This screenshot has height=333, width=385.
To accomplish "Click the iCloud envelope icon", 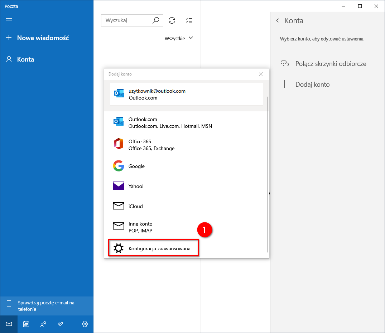I will tap(119, 206).
